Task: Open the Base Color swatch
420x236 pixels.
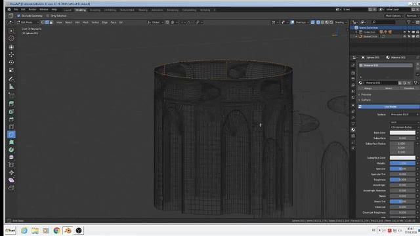Action: click(402, 132)
